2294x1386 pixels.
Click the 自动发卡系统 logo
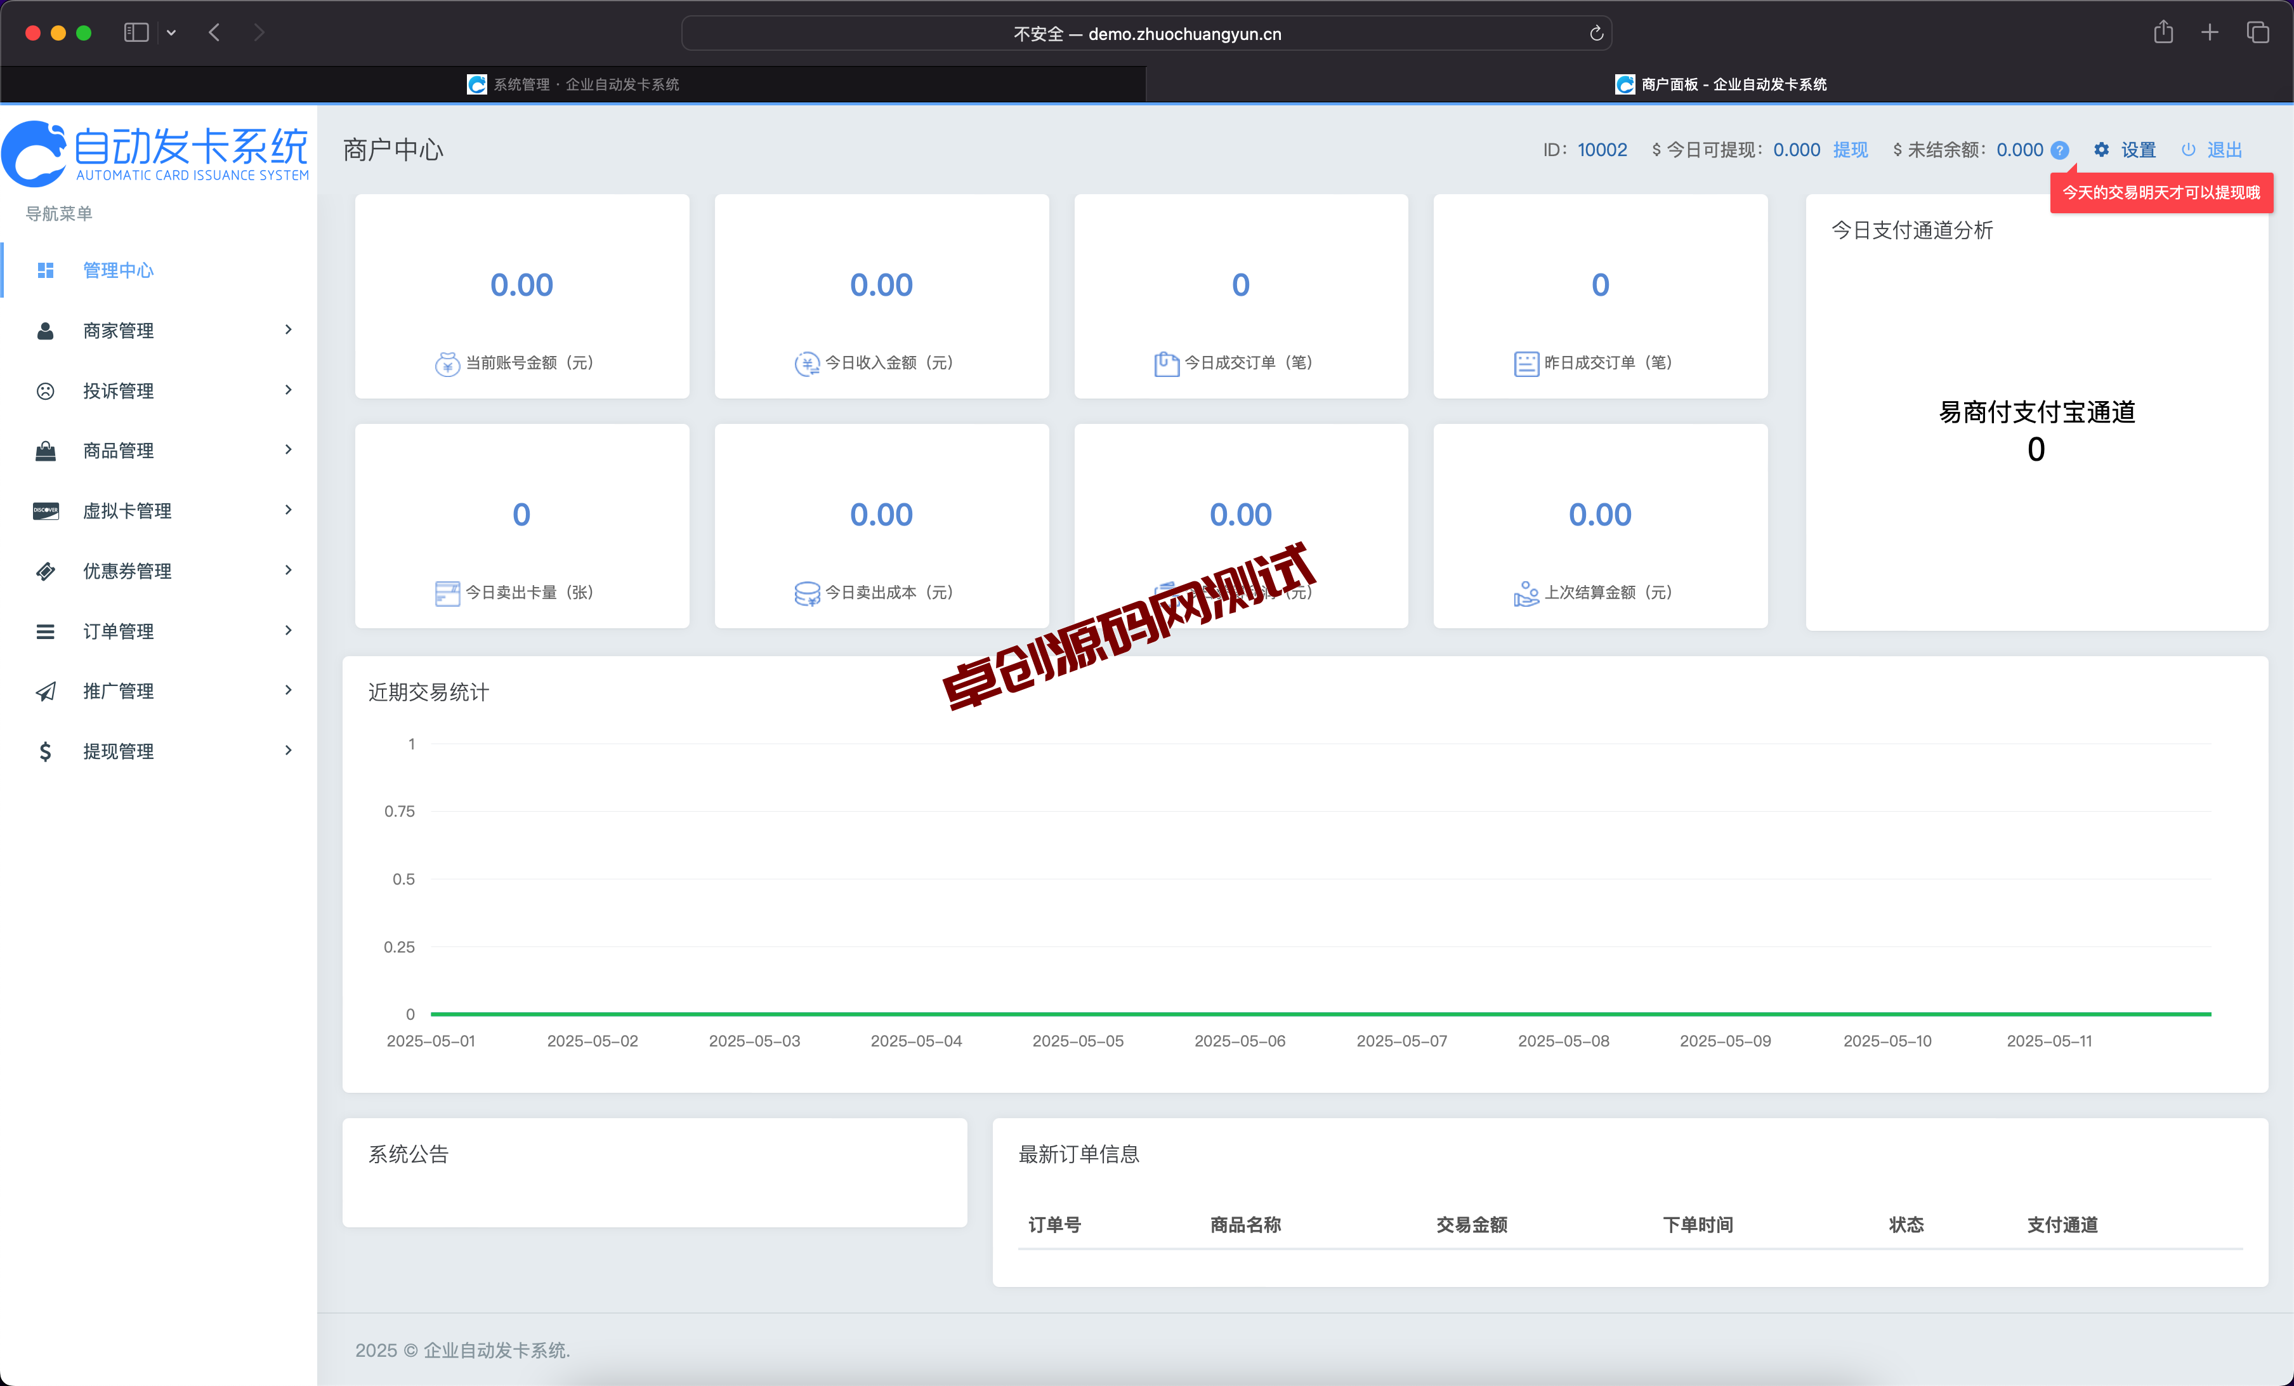[x=155, y=154]
